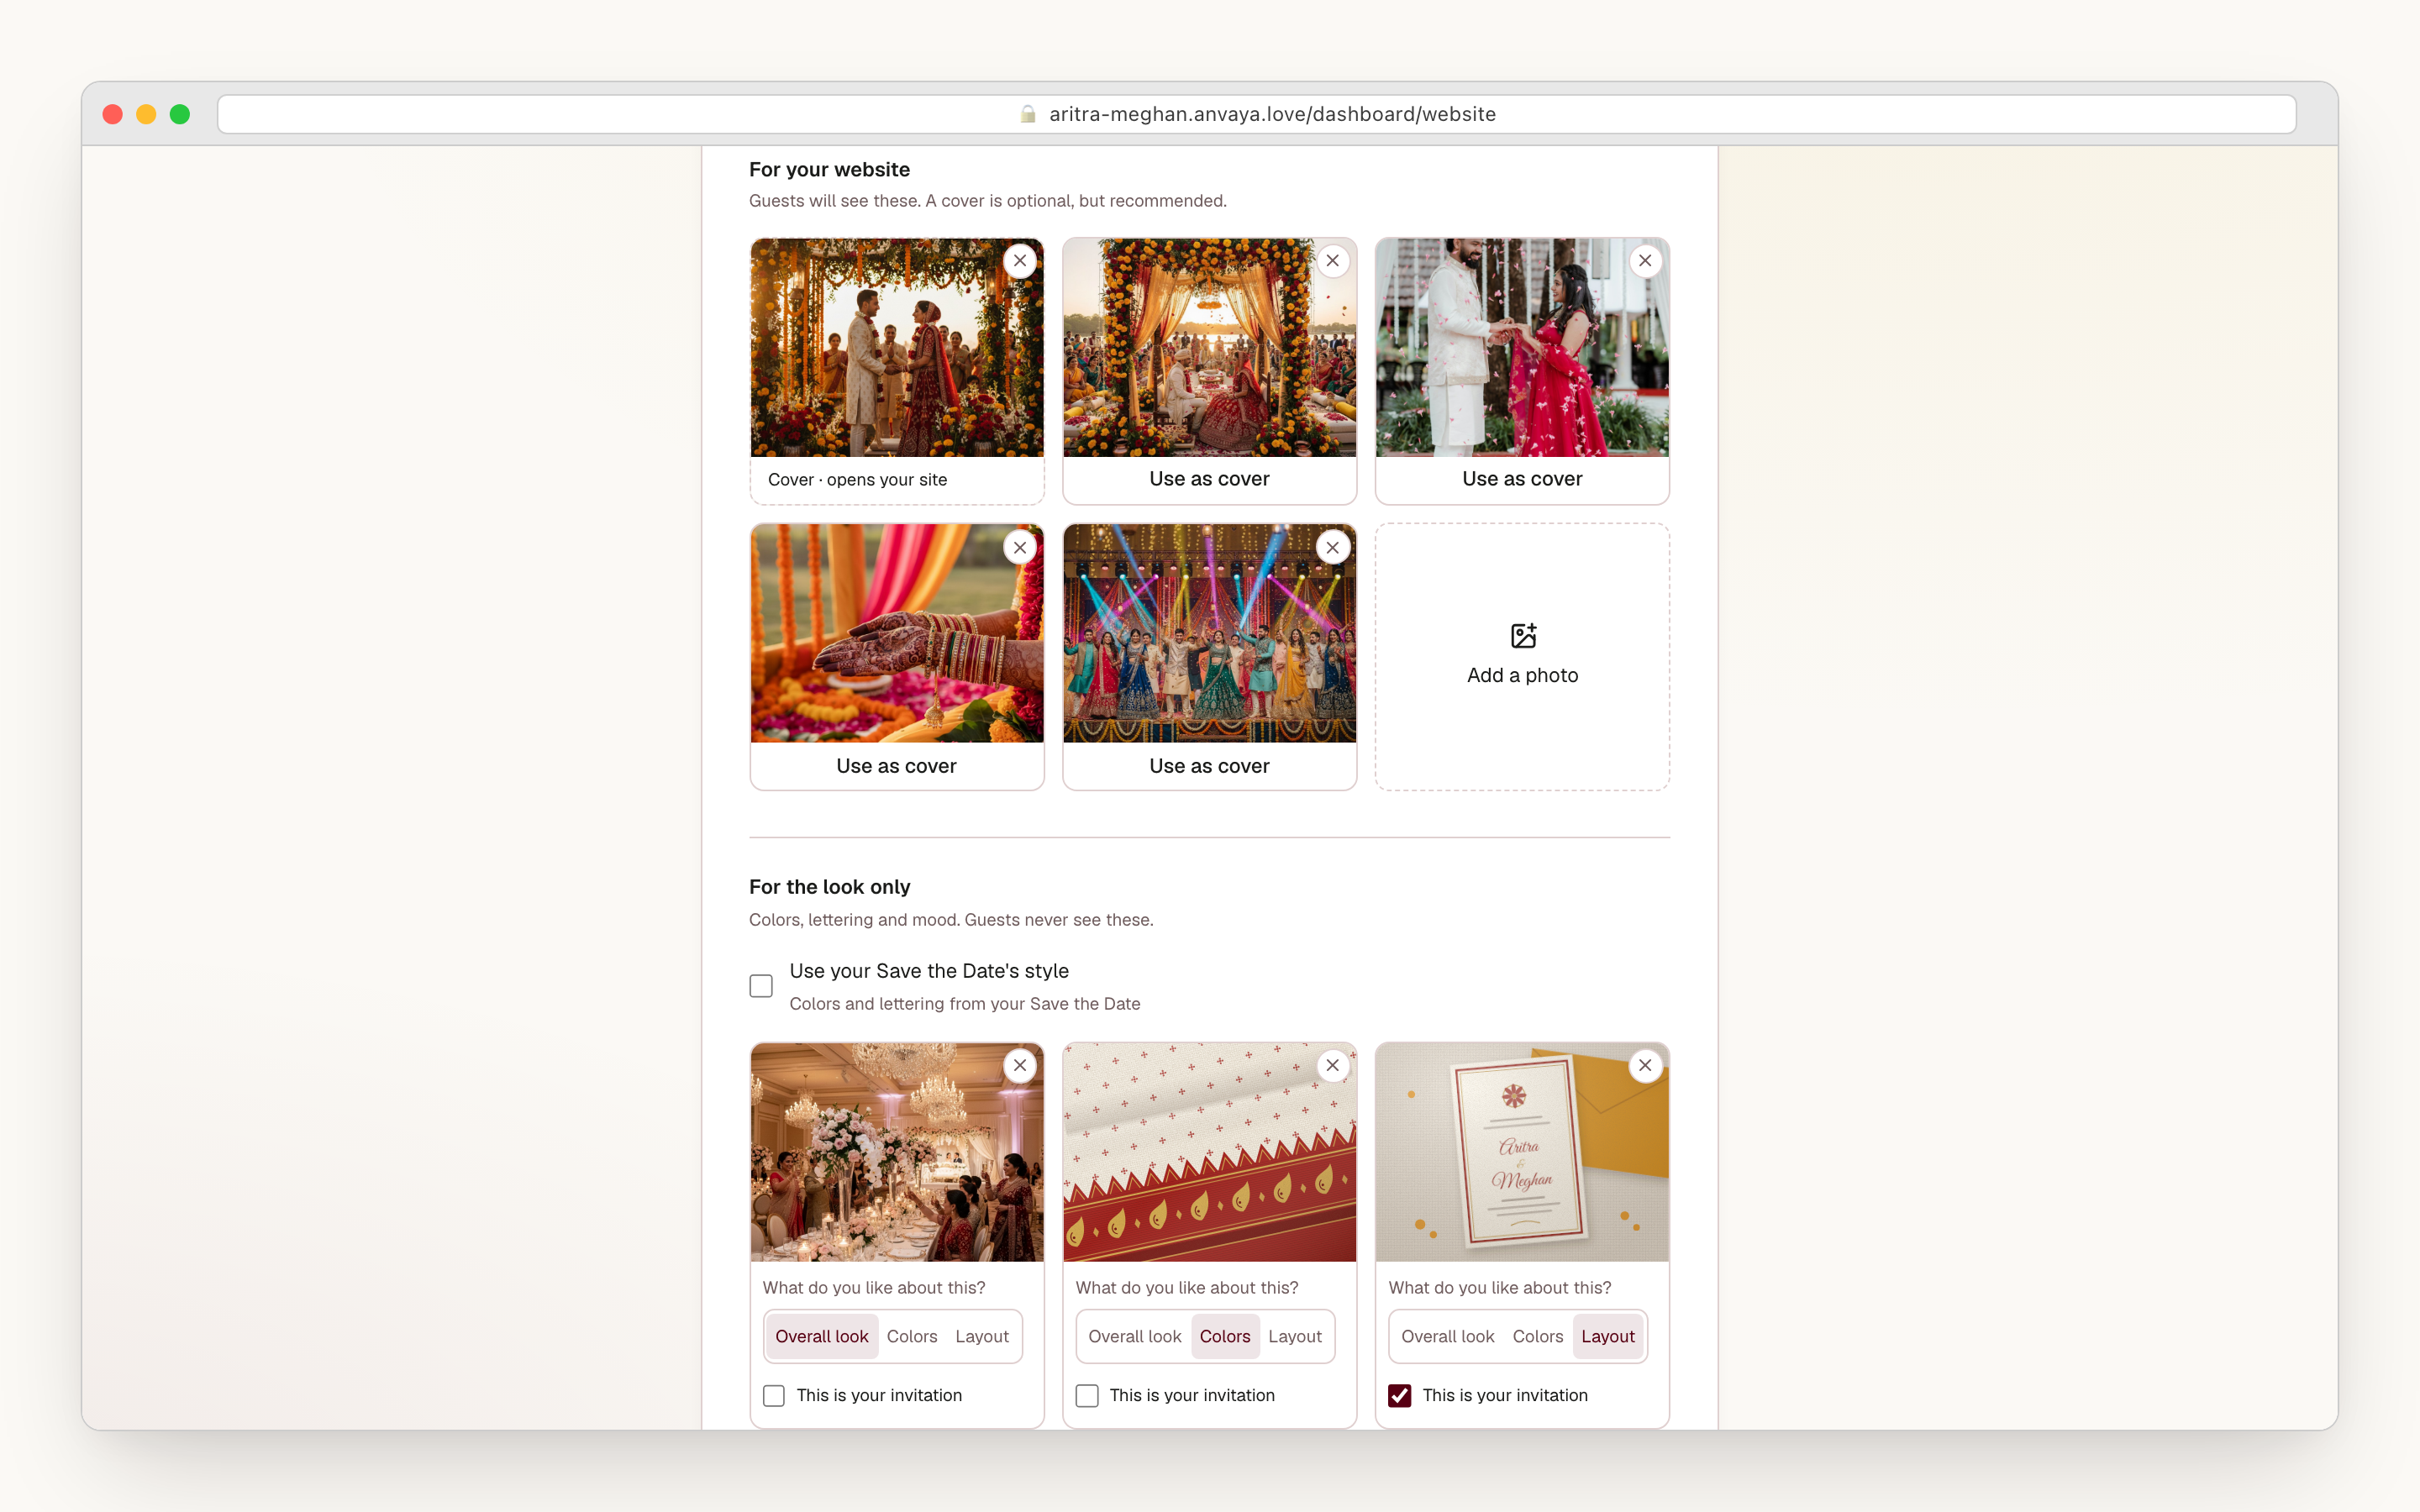Open the cover wedding ceremony thumbnail
The image size is (2420, 1512).
[896, 348]
